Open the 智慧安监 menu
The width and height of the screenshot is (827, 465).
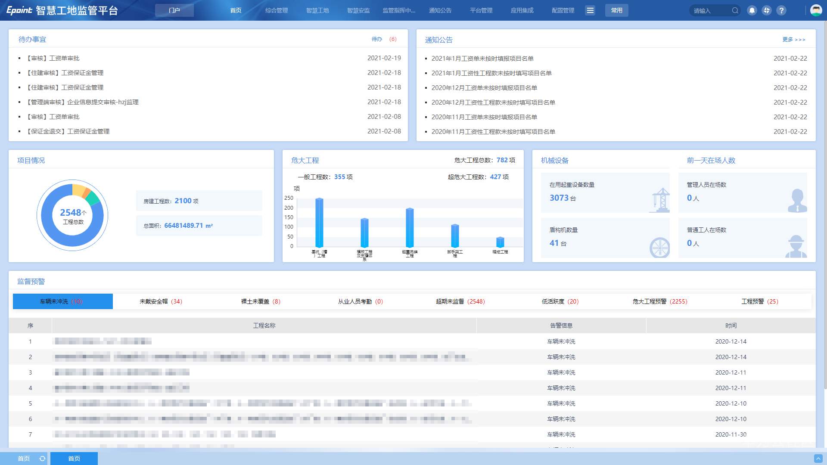tap(358, 10)
